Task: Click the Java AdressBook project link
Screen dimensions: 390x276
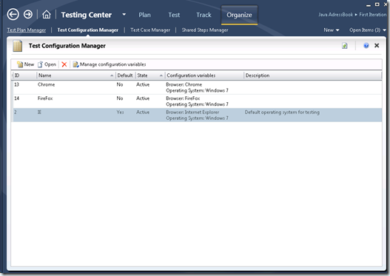Action: pos(335,15)
